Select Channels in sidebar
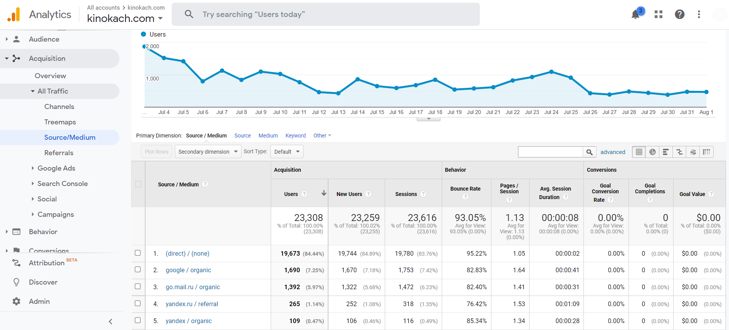The image size is (729, 330). [59, 107]
